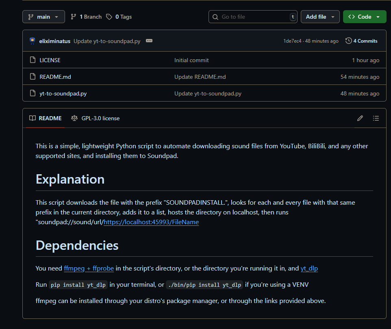Click the book icon on README tab
The image size is (391, 329).
(33, 118)
